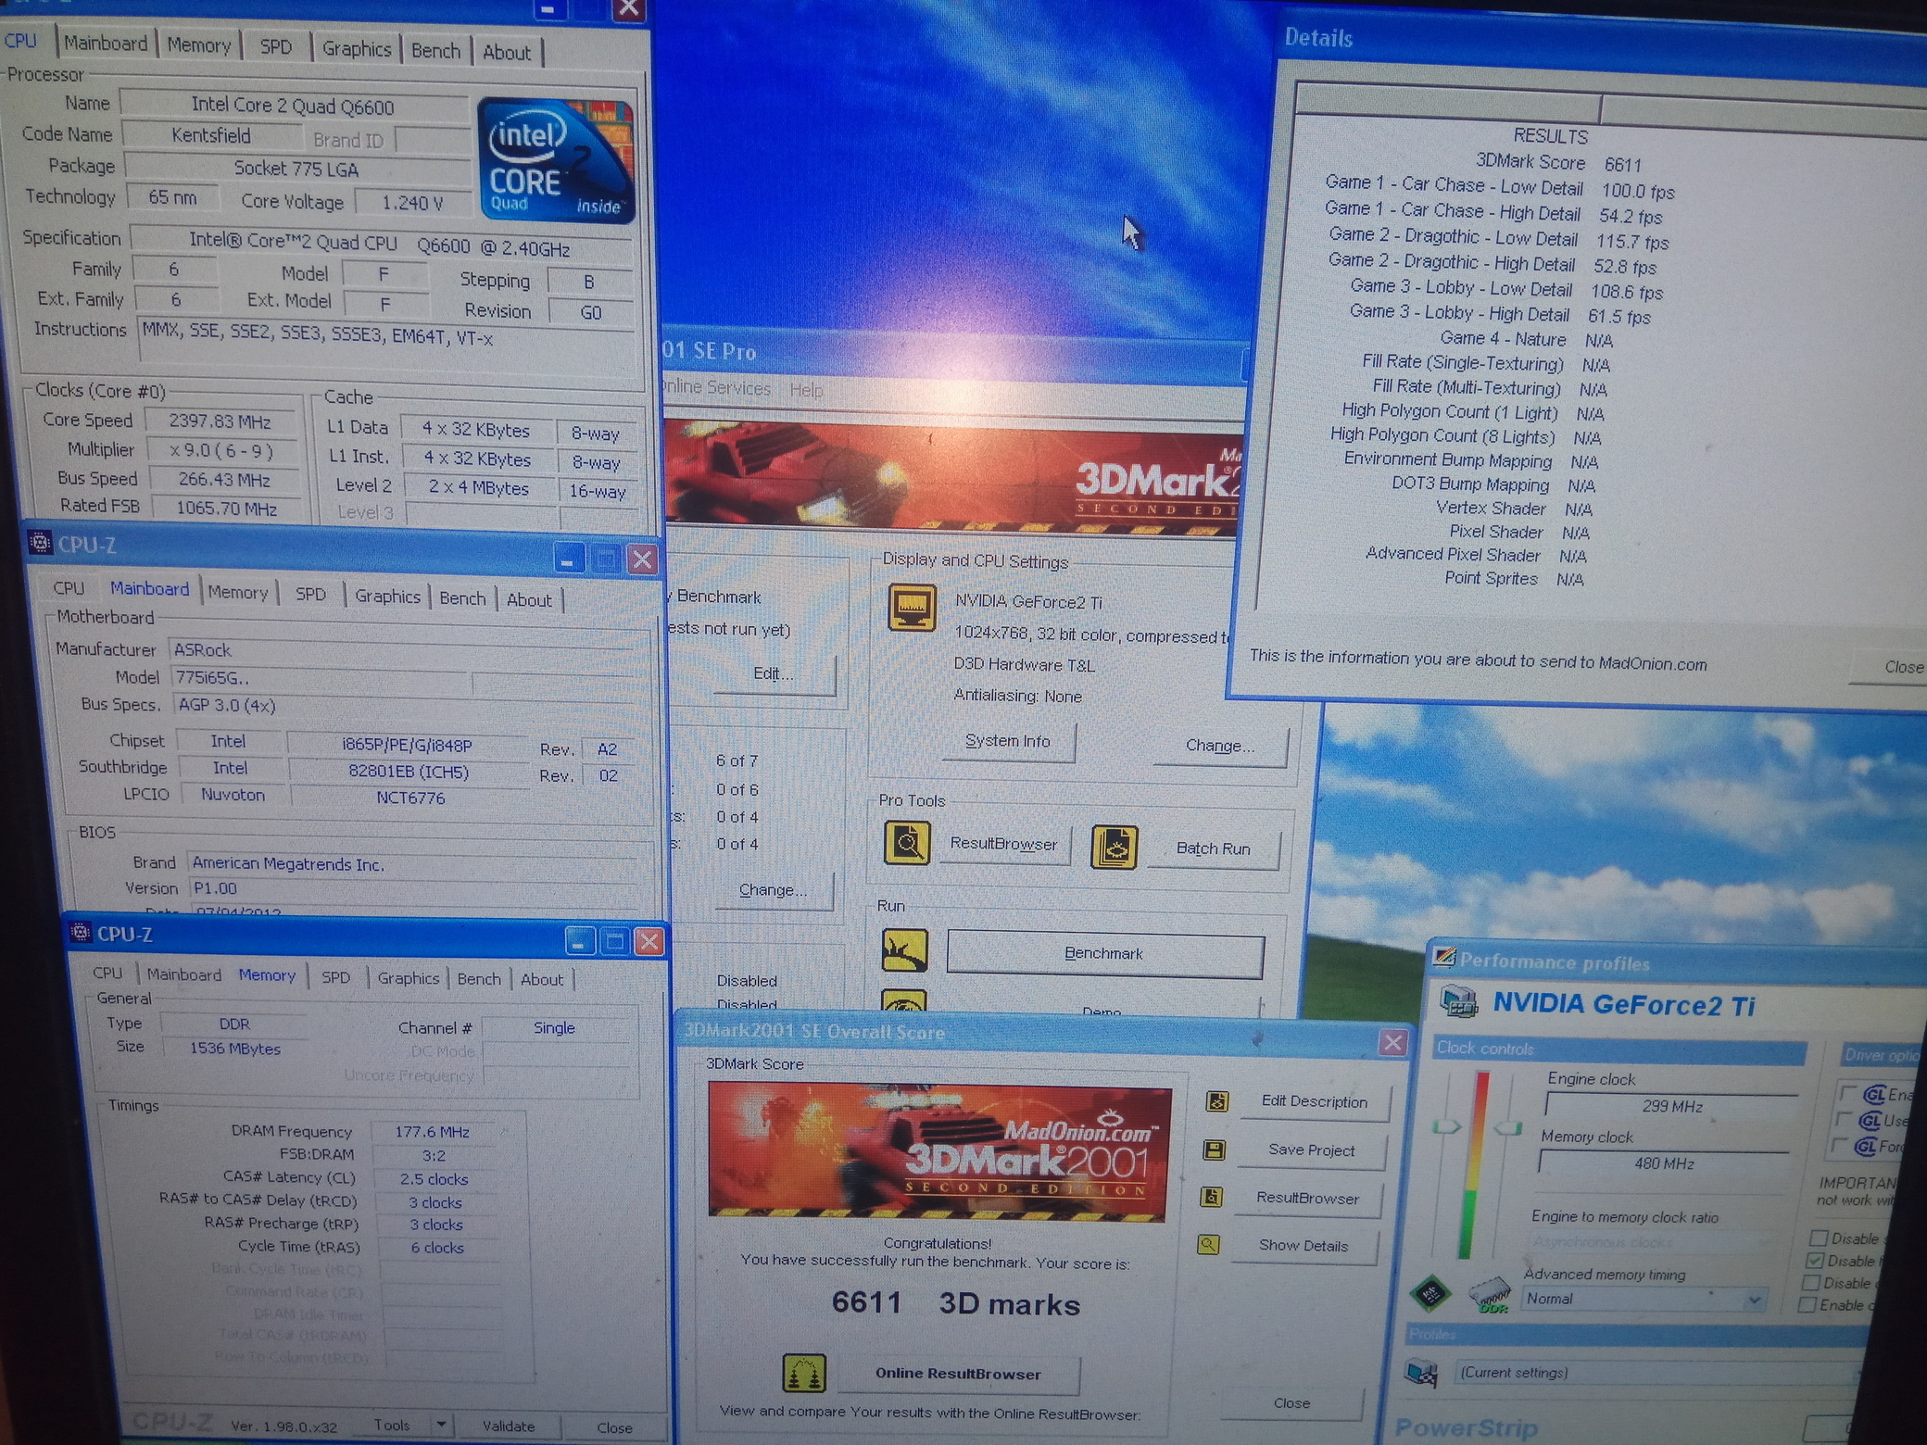This screenshot has width=1927, height=1445.
Task: Click the 3DMark2001 banner image in score dialog
Action: pyautogui.click(x=938, y=1150)
